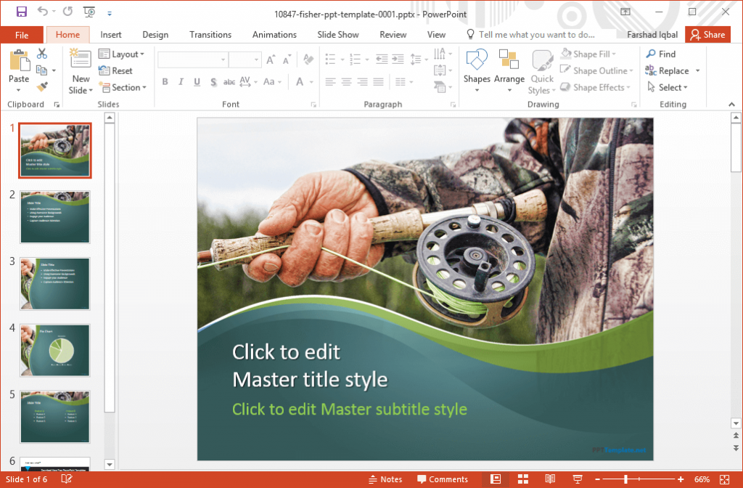This screenshot has width=743, height=488.
Task: Toggle bold formatting
Action: point(165,82)
